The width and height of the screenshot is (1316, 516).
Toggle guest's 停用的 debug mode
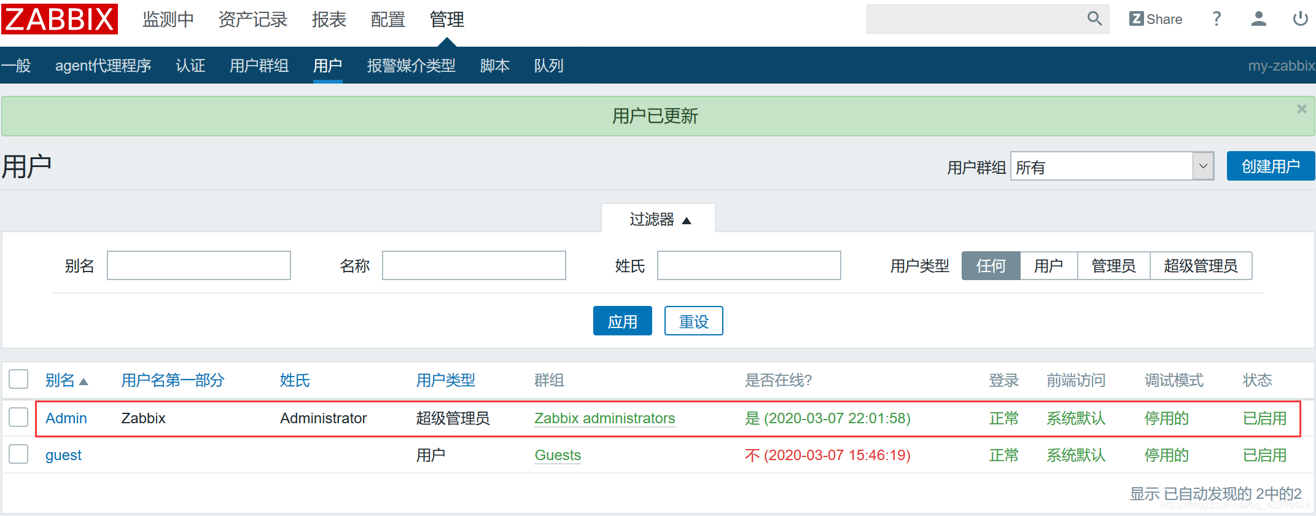tap(1167, 455)
